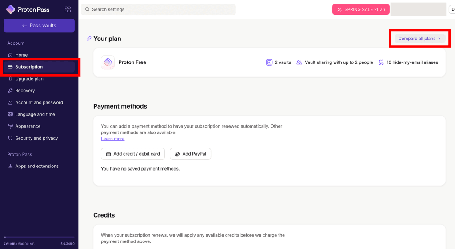The image size is (455, 249).
Task: Open the Learn more link
Action: coord(112,139)
